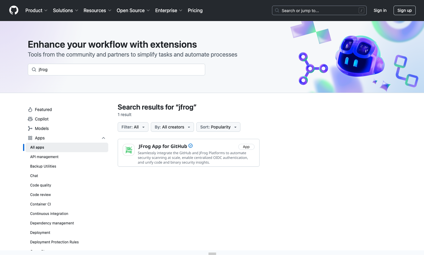This screenshot has width=424, height=255.
Task: Click the Sign in link
Action: (380, 10)
